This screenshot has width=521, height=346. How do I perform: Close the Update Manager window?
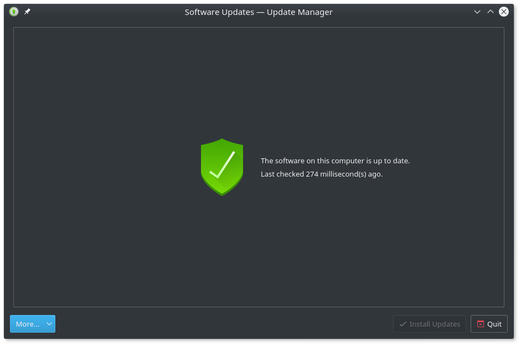(x=504, y=12)
